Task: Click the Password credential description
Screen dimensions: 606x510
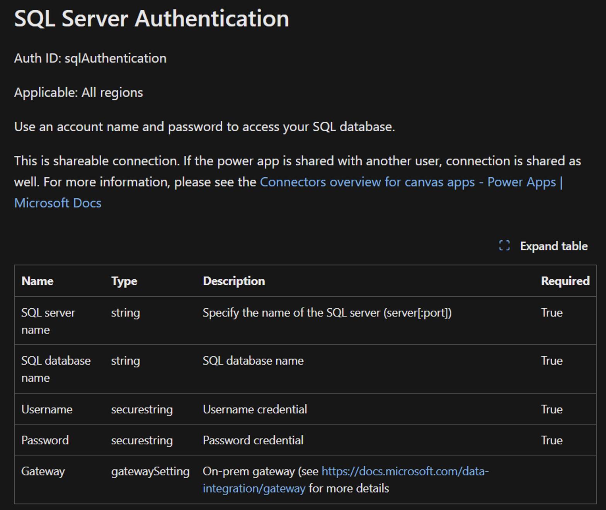Action: [253, 440]
